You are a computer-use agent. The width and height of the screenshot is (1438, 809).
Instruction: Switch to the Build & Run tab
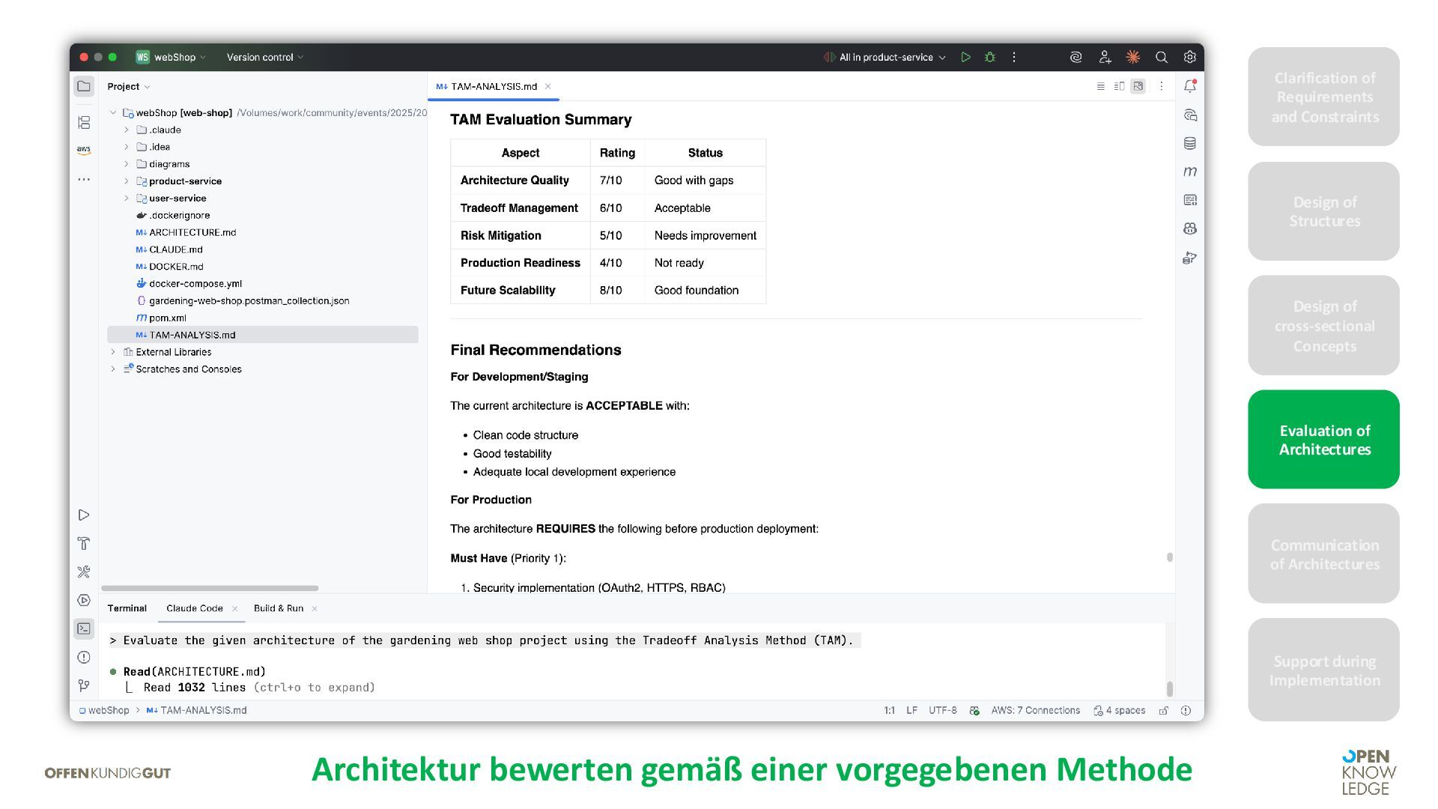coord(278,608)
